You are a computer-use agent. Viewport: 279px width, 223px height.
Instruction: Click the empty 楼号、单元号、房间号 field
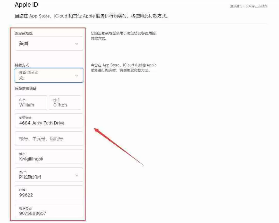click(x=49, y=139)
